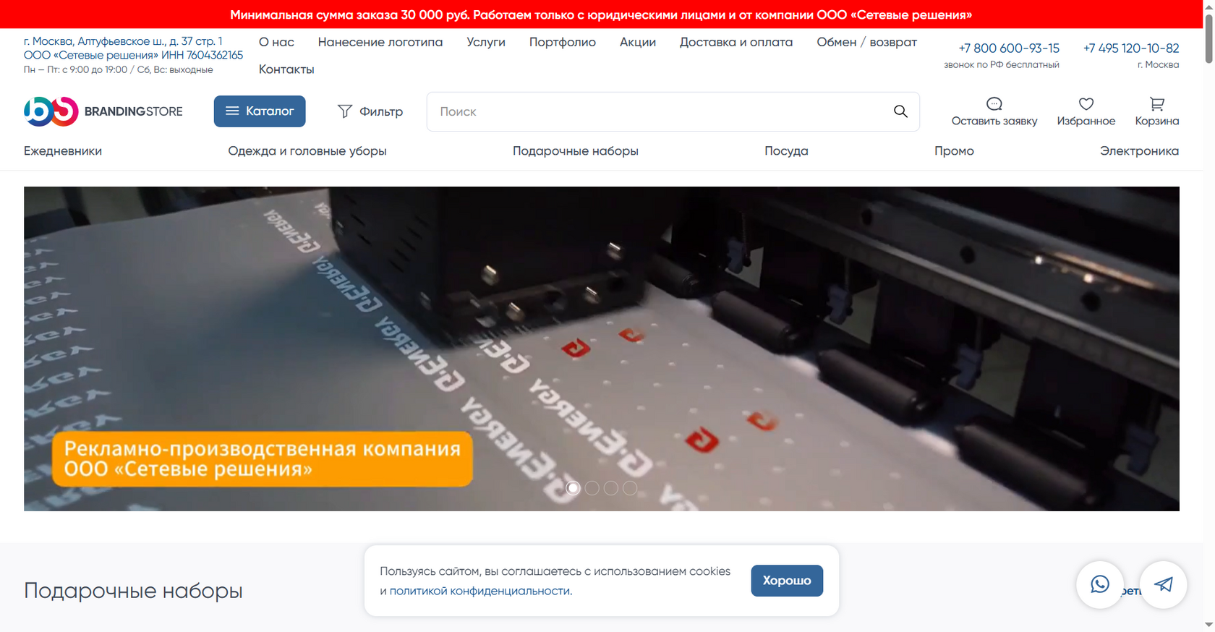Select the fourth slider dot
1215x632 pixels.
(630, 488)
